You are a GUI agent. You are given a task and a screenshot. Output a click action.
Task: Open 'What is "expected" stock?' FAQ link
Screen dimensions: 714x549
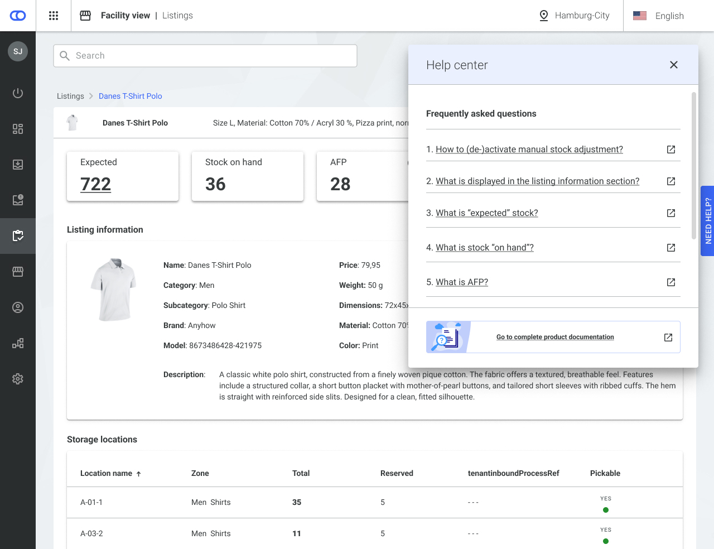[486, 213]
